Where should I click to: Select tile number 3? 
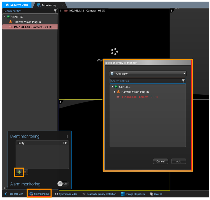(x=60, y=102)
